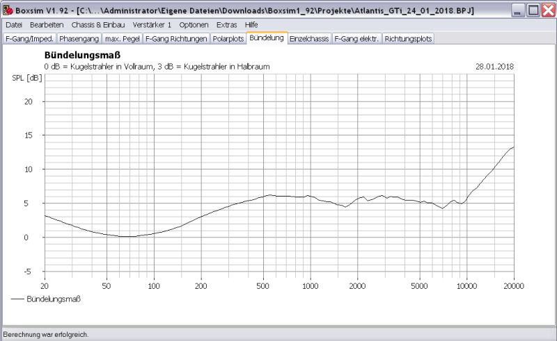This screenshot has width=557, height=341.
Task: Open the Optionen menu
Action: coord(194,24)
